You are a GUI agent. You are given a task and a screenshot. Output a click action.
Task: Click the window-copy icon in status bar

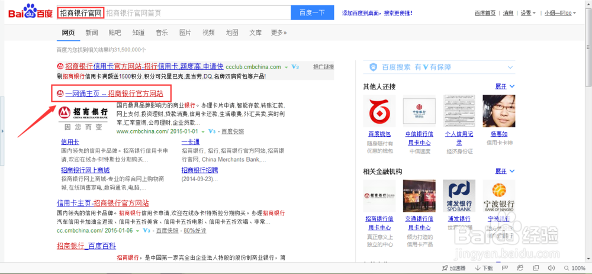coord(536,268)
